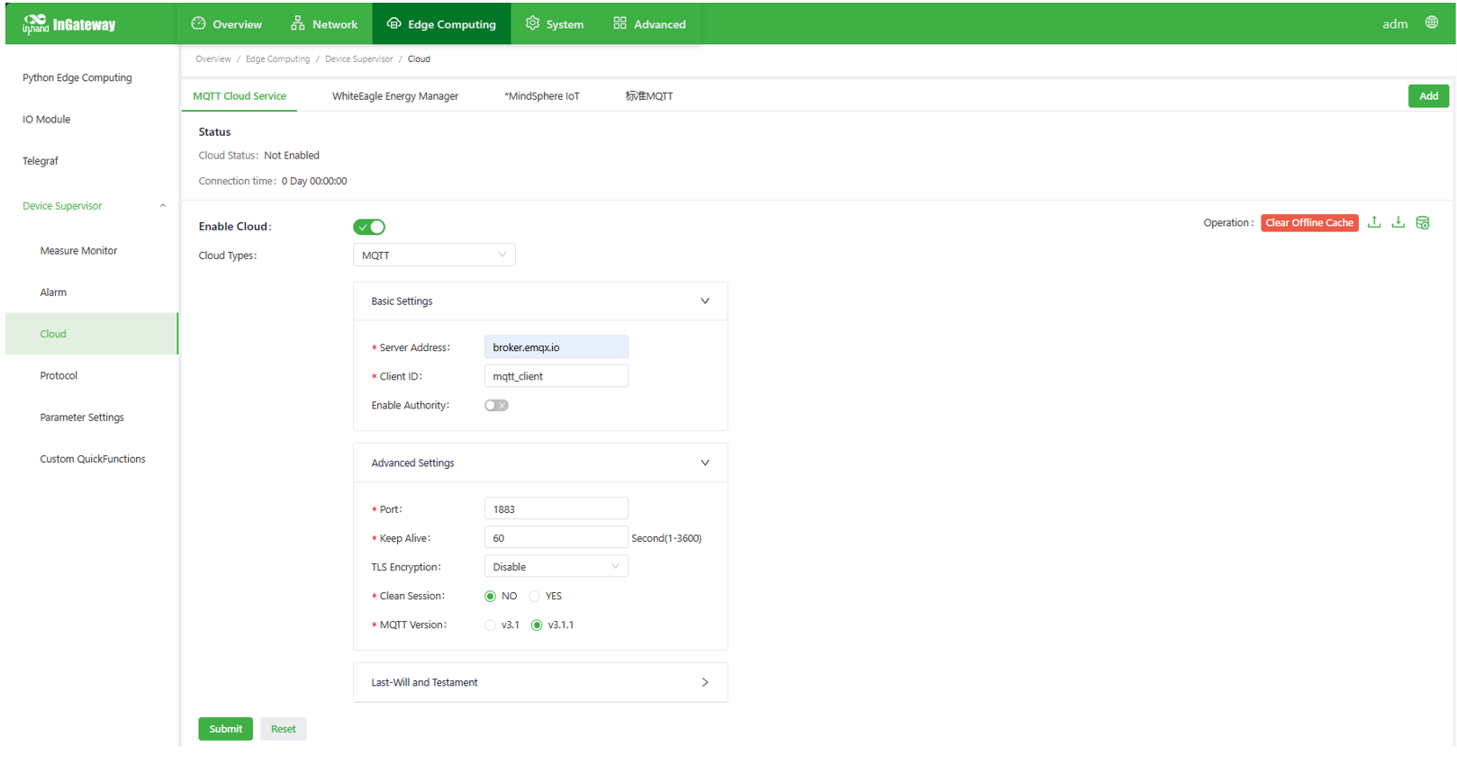Viewport: 1457px width, 764px height.
Task: Click the database settings icon beside Operation
Action: (x=1423, y=222)
